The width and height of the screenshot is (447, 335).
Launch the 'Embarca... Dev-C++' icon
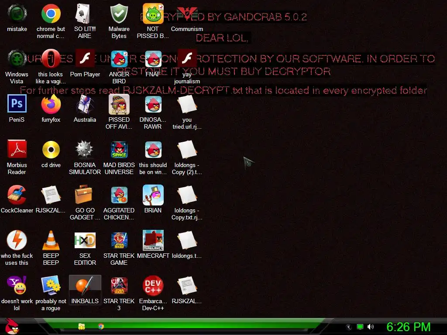[x=153, y=285]
